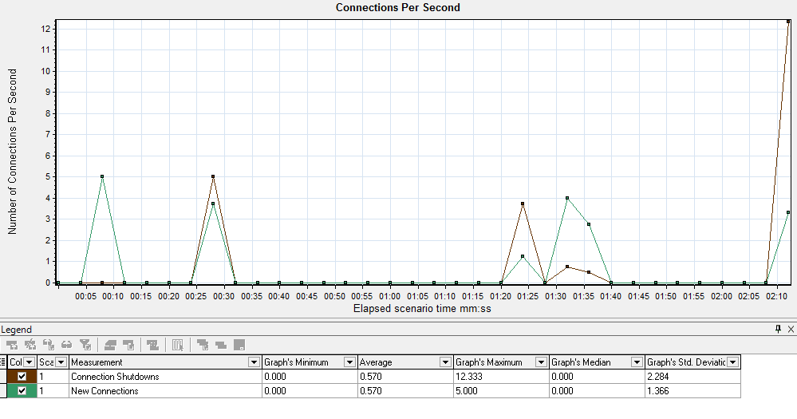Pin the Legend panel with the pushpin icon
Screen dimensions: 797x419
coord(778,329)
